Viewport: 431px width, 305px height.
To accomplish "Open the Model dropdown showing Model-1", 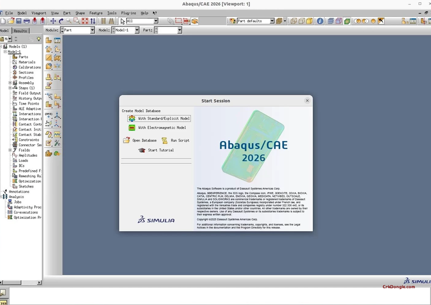I will 137,30.
